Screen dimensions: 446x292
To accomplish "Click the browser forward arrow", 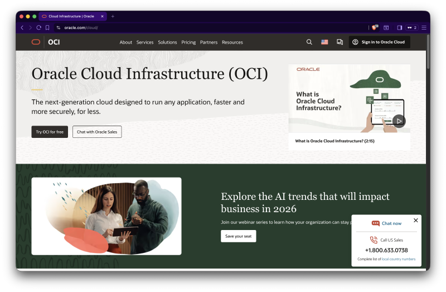I will [30, 27].
